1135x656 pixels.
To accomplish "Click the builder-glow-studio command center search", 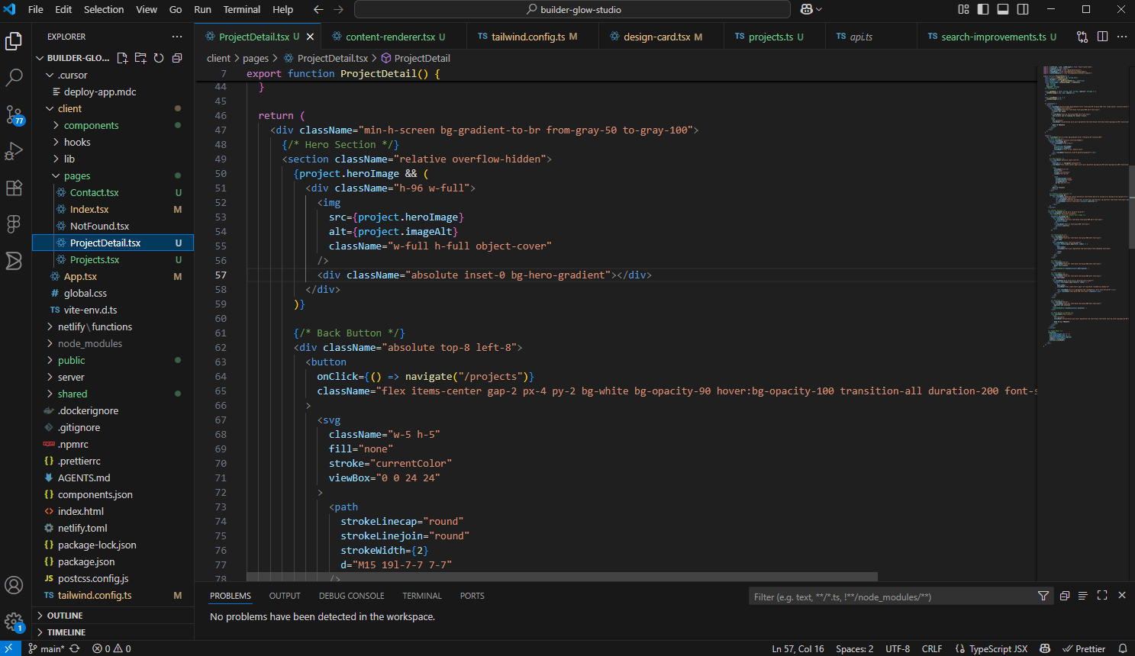I will [x=572, y=9].
